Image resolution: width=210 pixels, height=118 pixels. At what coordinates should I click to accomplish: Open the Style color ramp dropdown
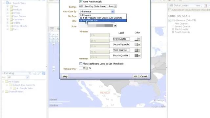pos(115,26)
